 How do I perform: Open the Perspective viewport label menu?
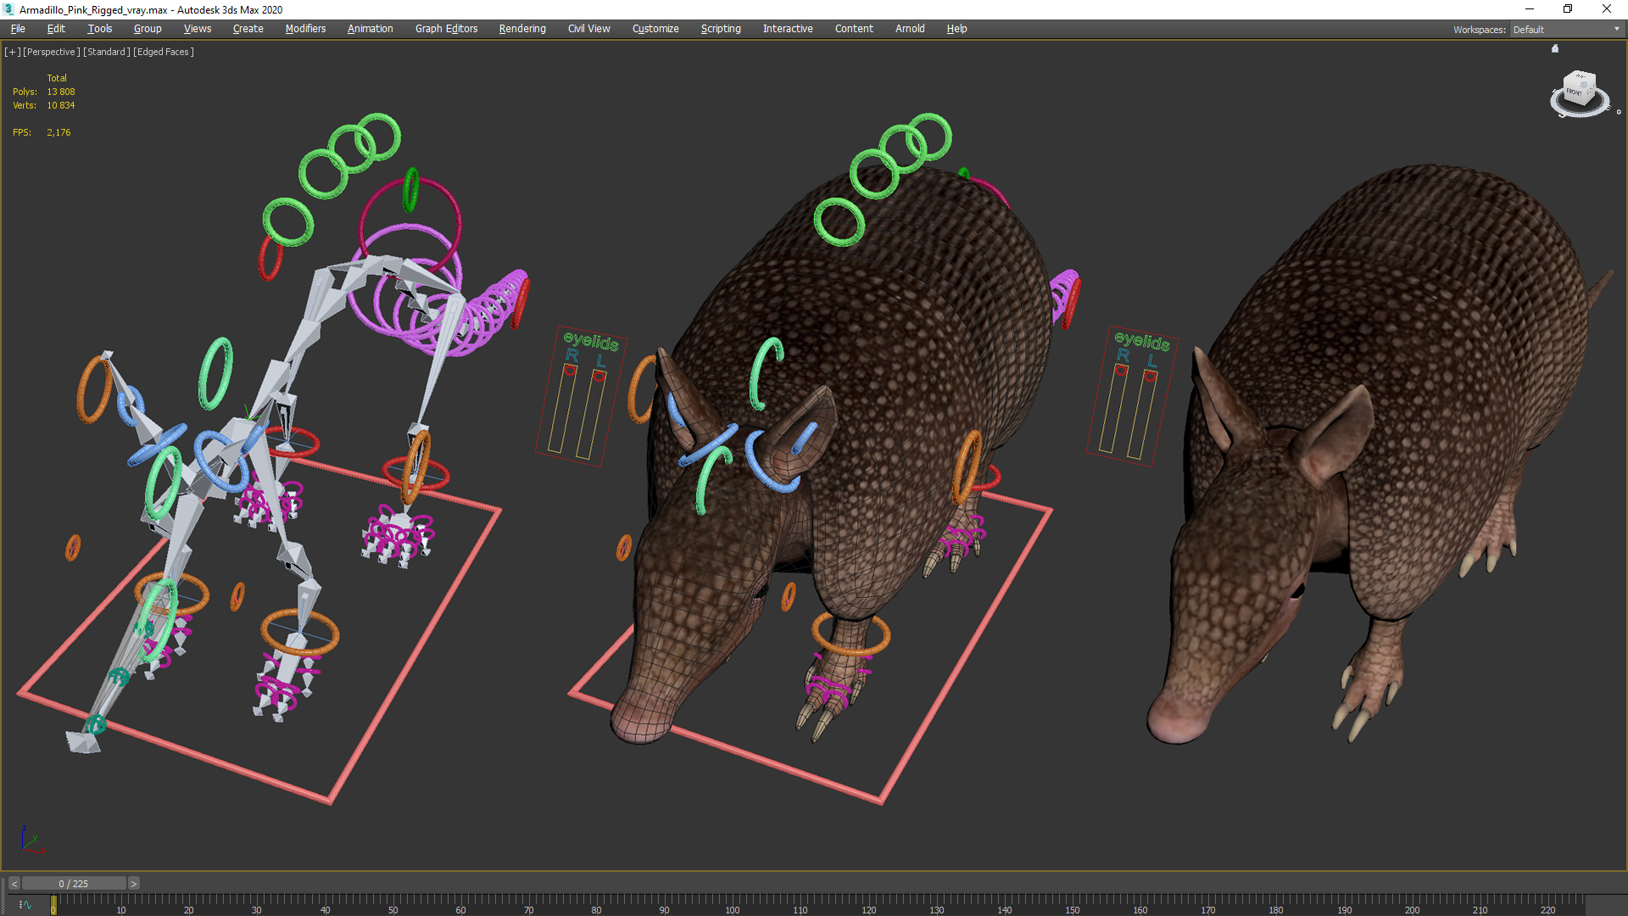coord(52,52)
